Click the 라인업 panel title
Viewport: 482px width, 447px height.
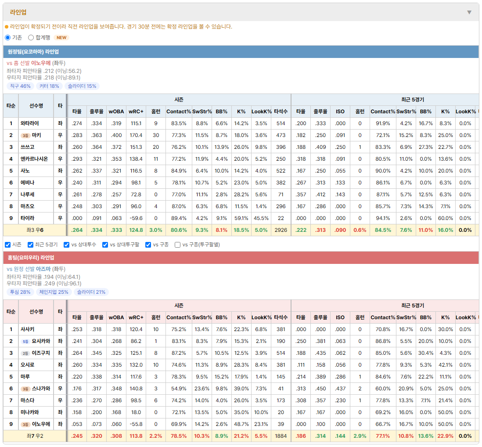click(x=18, y=12)
